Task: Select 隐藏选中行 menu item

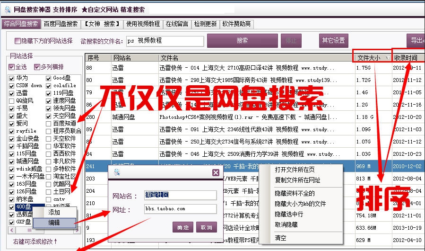Action: (x=289, y=214)
